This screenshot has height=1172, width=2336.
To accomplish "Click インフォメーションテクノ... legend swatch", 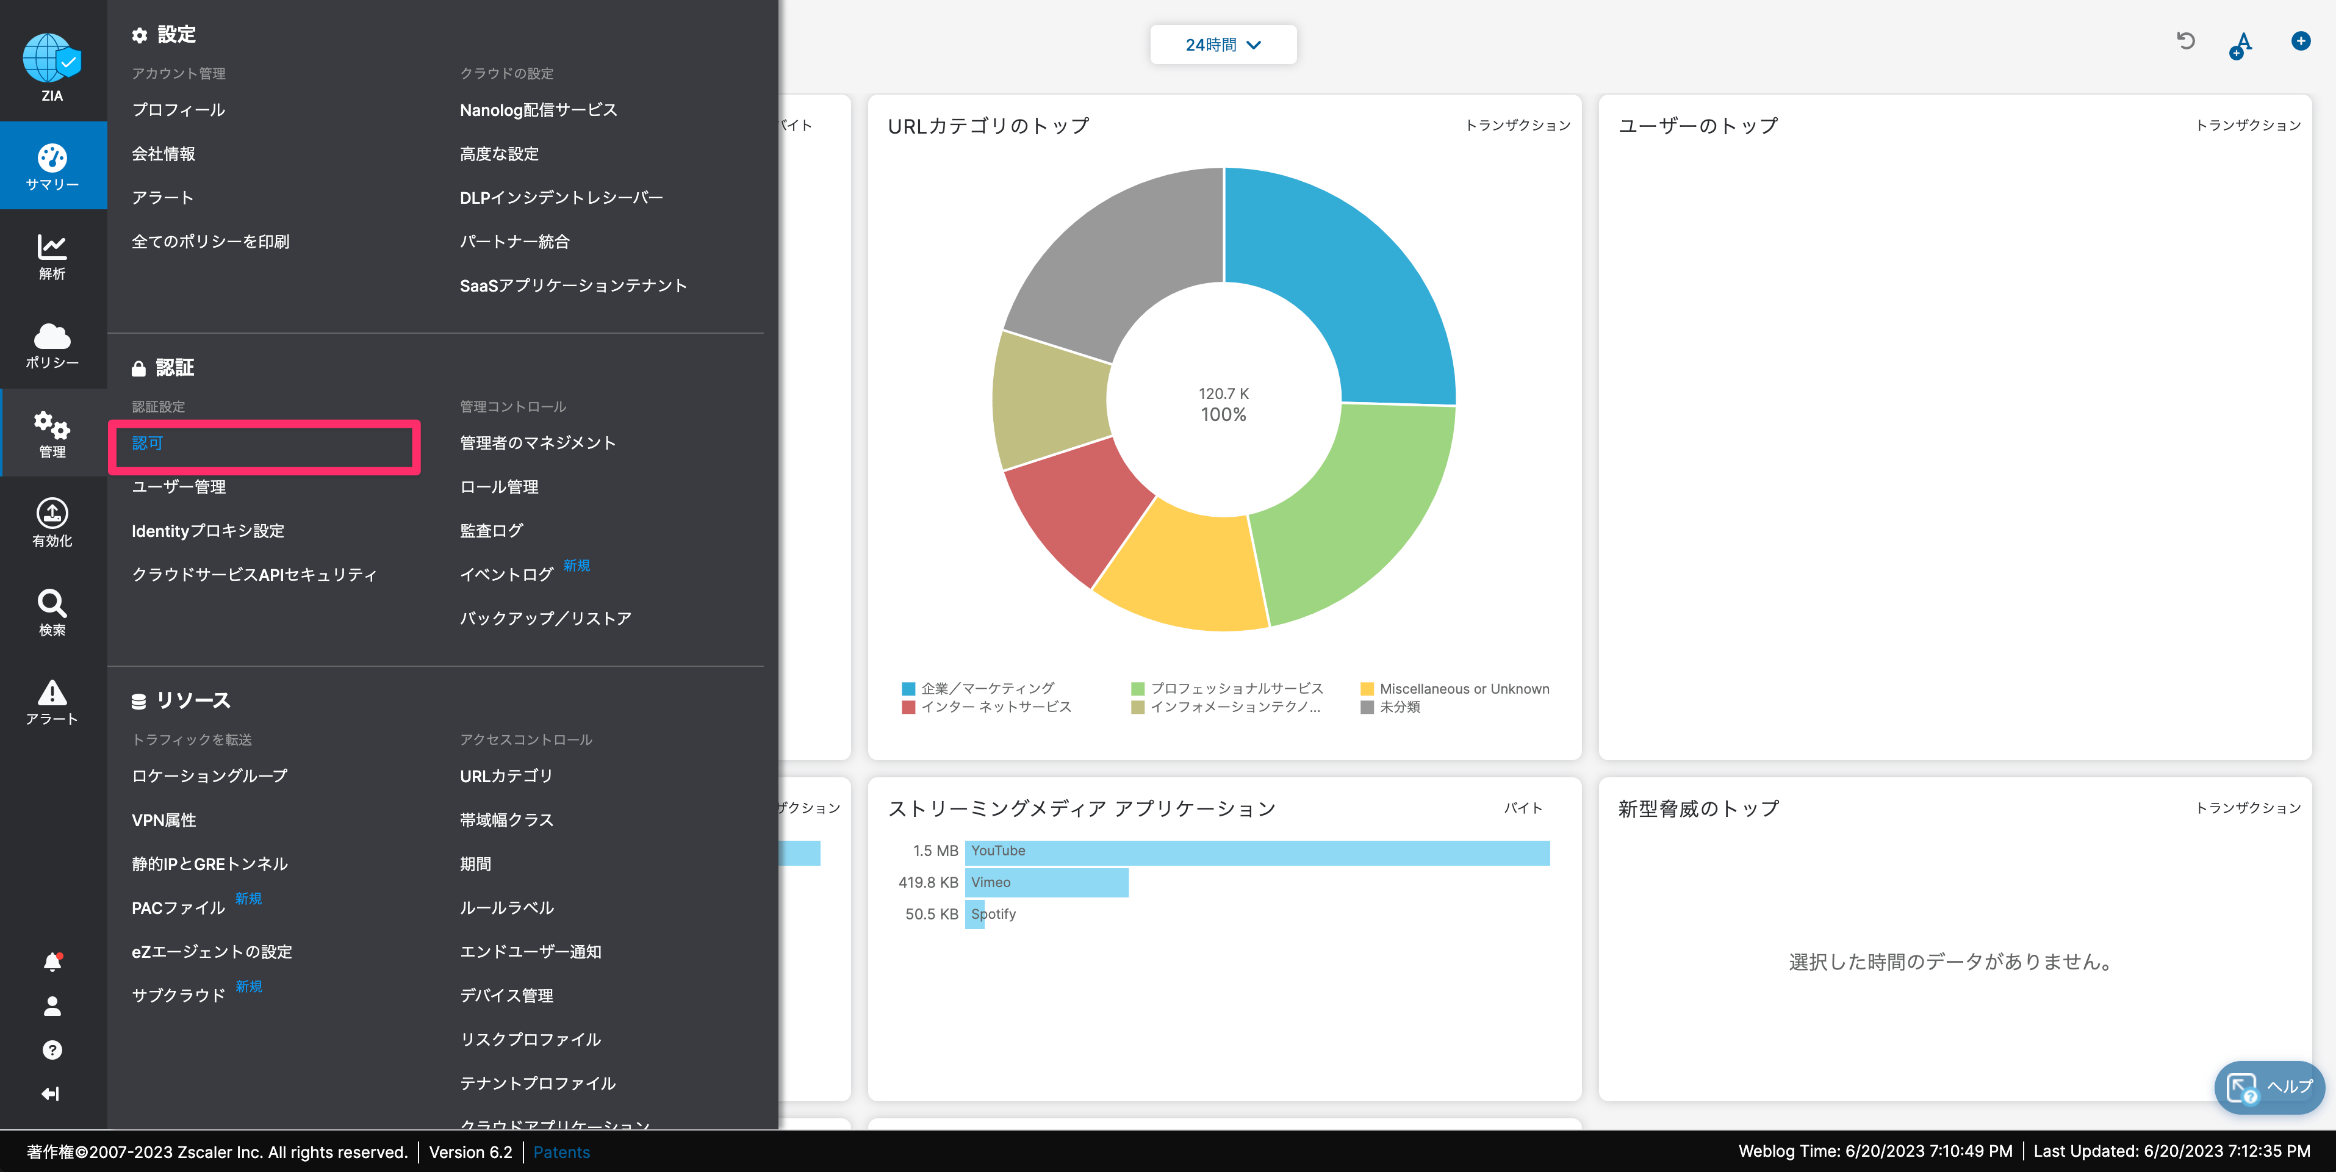I will (1137, 708).
